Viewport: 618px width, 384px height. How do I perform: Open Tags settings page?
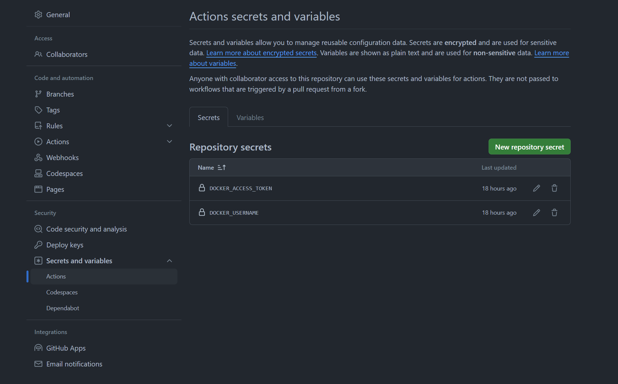(53, 110)
